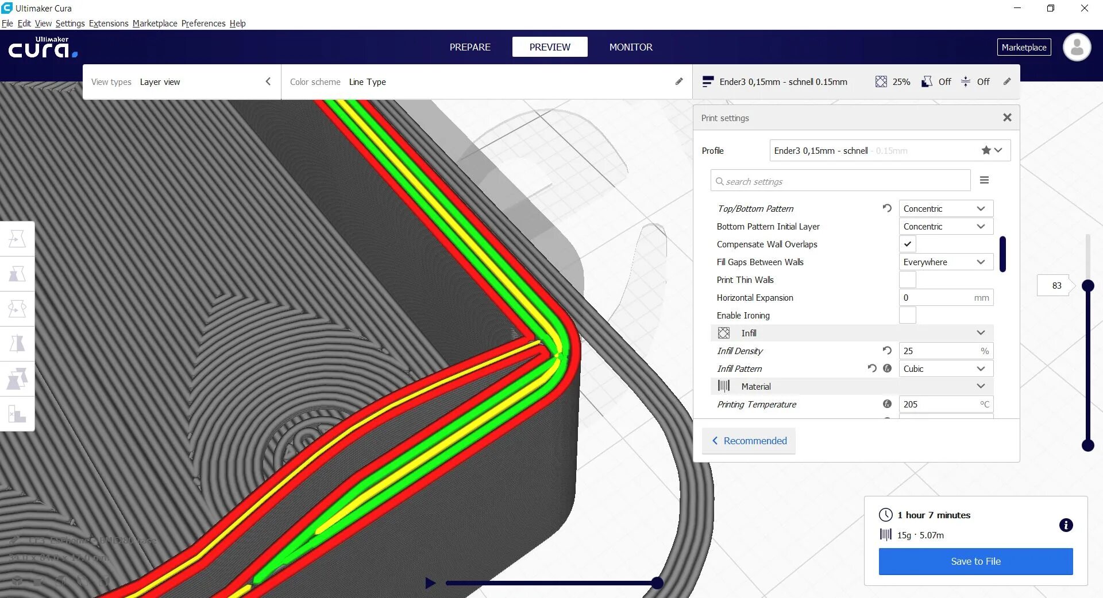The width and height of the screenshot is (1103, 598).
Task: Switch to the PREVIEW stage
Action: click(x=550, y=47)
